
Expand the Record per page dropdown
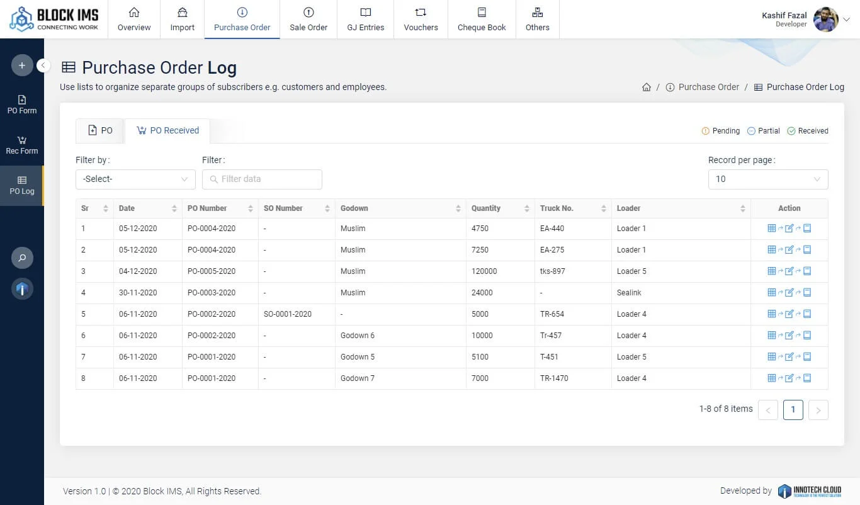pos(767,179)
